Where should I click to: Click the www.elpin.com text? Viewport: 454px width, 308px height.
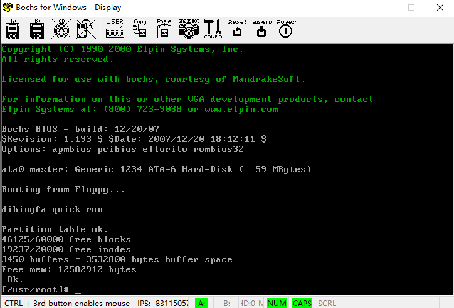pos(241,110)
